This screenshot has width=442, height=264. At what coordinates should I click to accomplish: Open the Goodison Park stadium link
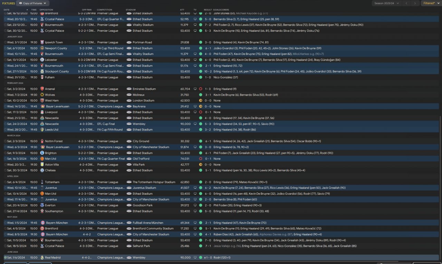(x=143, y=205)
